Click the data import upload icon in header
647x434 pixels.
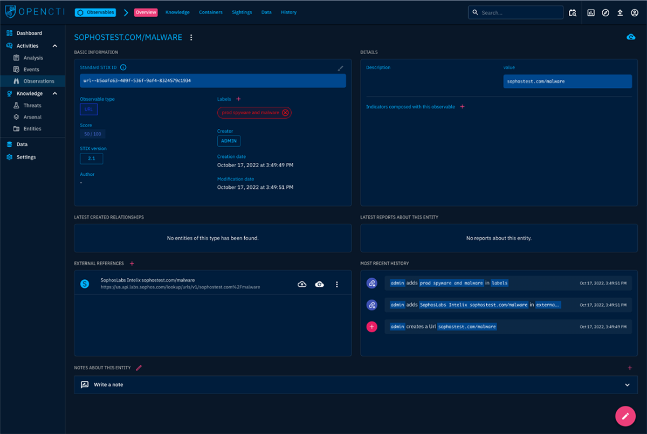[620, 12]
